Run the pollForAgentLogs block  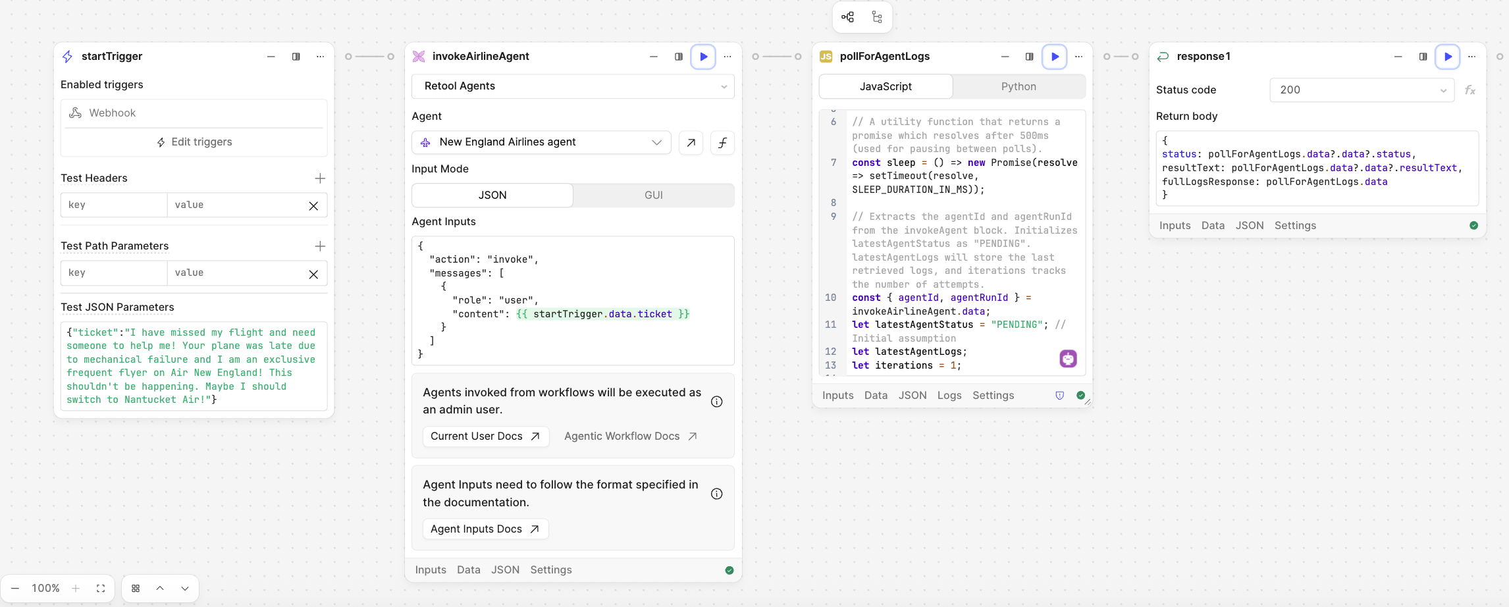[x=1054, y=57]
